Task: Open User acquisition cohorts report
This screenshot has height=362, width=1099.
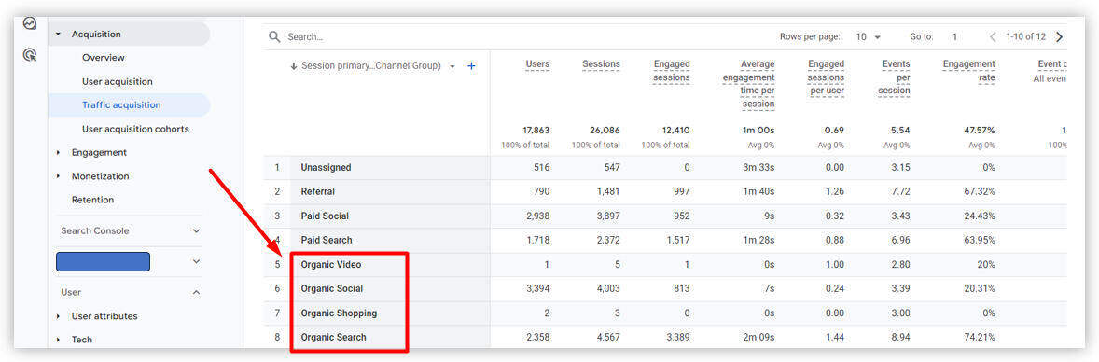Action: (x=135, y=129)
